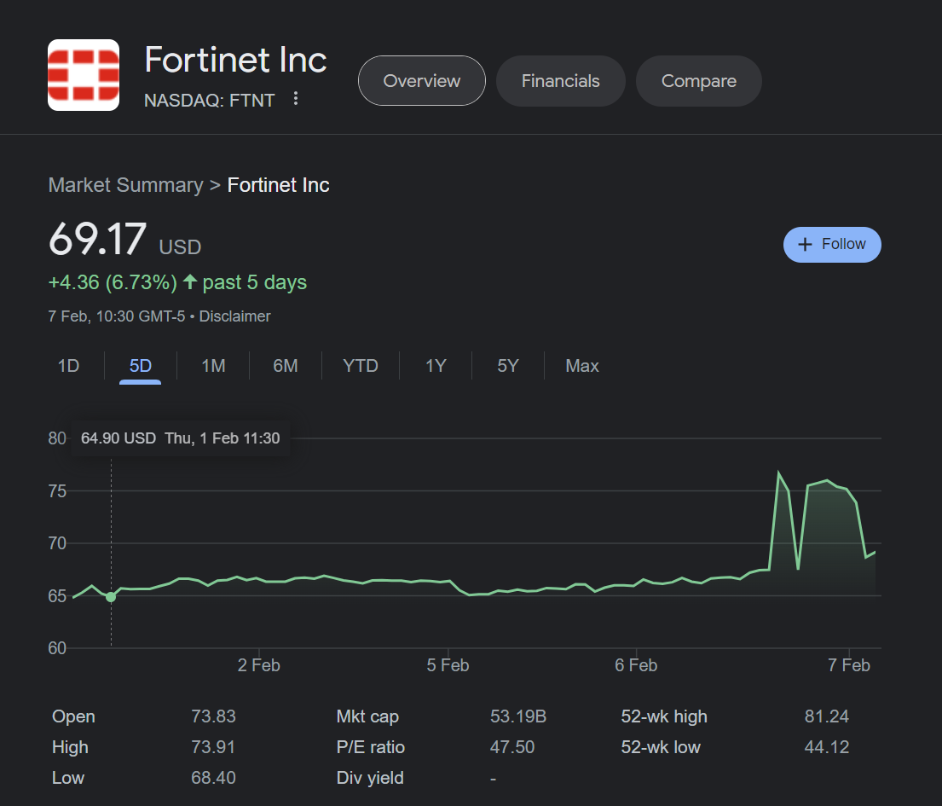Open the Disclaimer link
The image size is (942, 806).
coord(234,316)
